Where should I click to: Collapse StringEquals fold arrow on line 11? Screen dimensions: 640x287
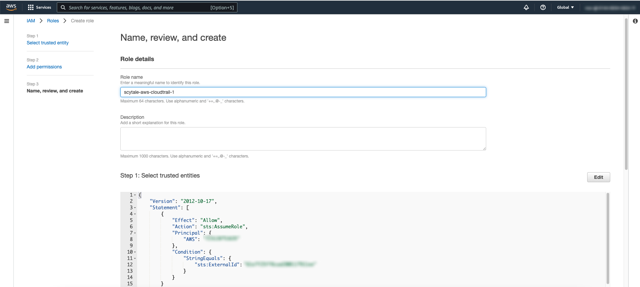coord(135,258)
